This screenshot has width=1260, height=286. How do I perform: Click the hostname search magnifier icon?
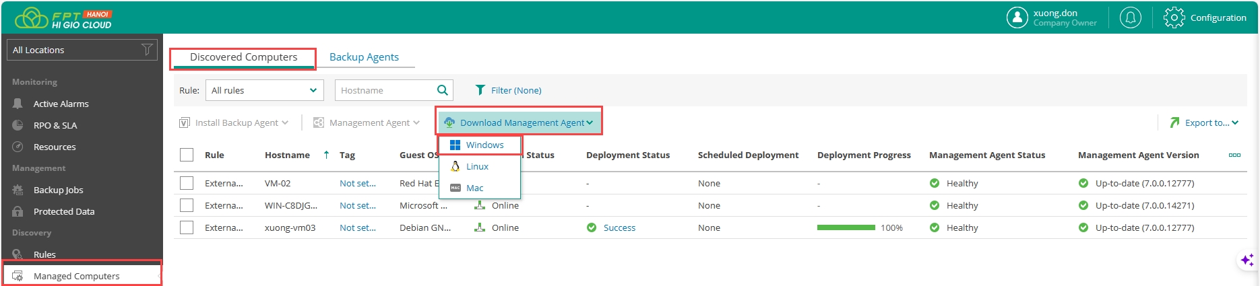click(x=443, y=90)
